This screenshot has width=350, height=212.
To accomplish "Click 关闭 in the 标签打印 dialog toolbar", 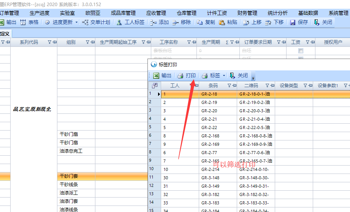I will [x=239, y=76].
